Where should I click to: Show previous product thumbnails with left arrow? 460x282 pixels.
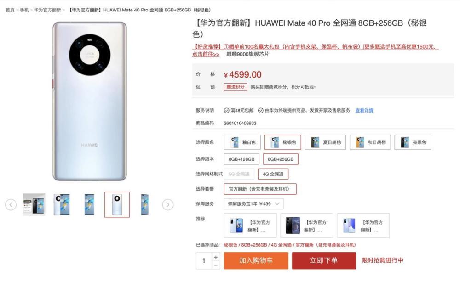11,204
